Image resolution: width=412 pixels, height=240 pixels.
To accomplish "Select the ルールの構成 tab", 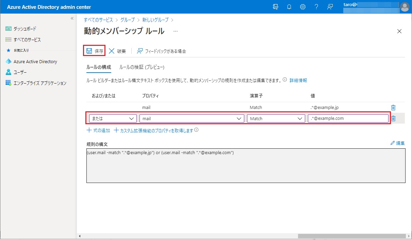I will pyautogui.click(x=99, y=67).
